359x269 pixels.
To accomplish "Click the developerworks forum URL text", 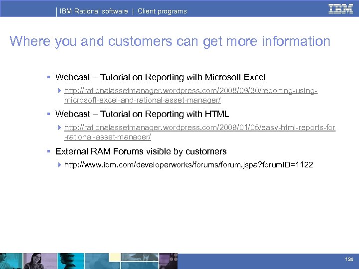I will point(188,165).
